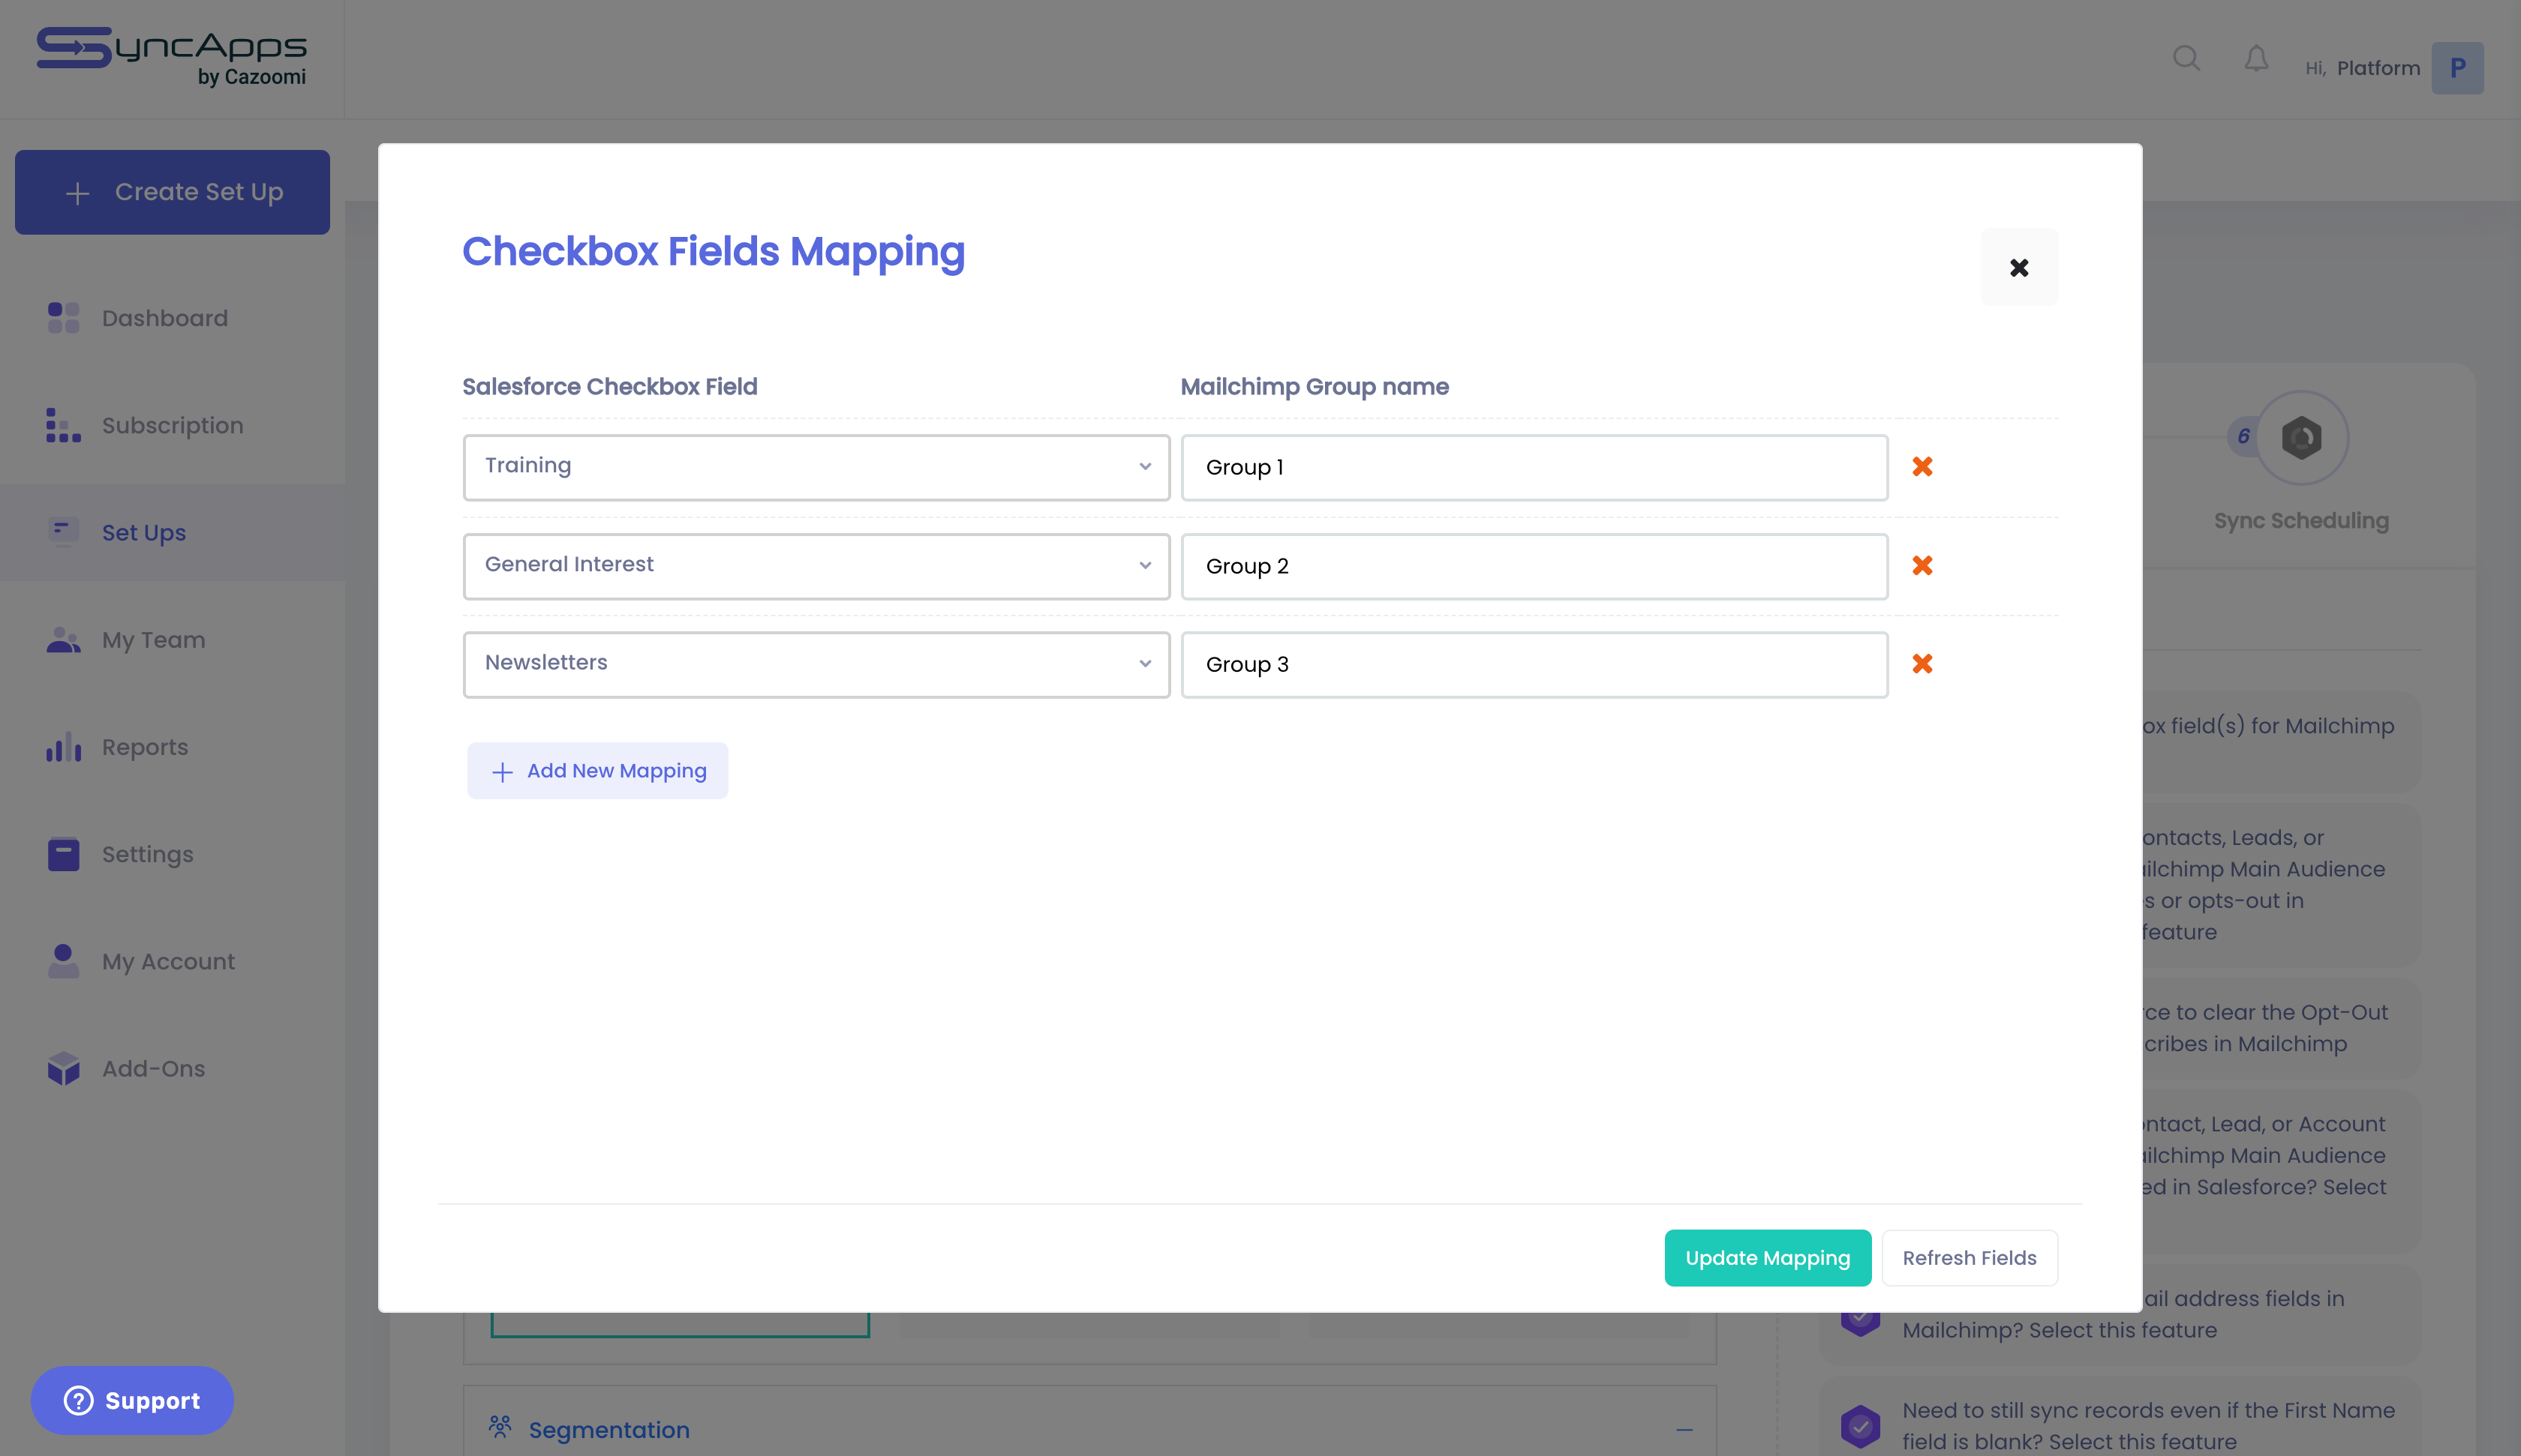Click Create Set Up button

(x=172, y=192)
